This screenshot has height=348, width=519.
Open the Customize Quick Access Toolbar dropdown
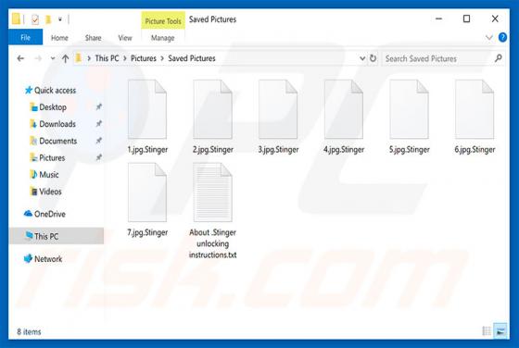click(60, 19)
